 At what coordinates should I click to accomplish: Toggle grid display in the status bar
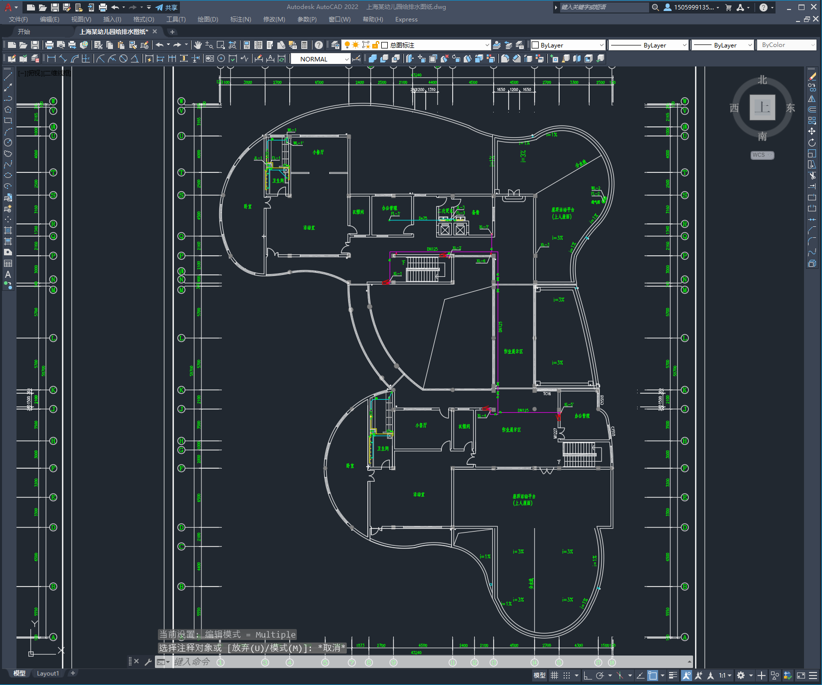[554, 676]
